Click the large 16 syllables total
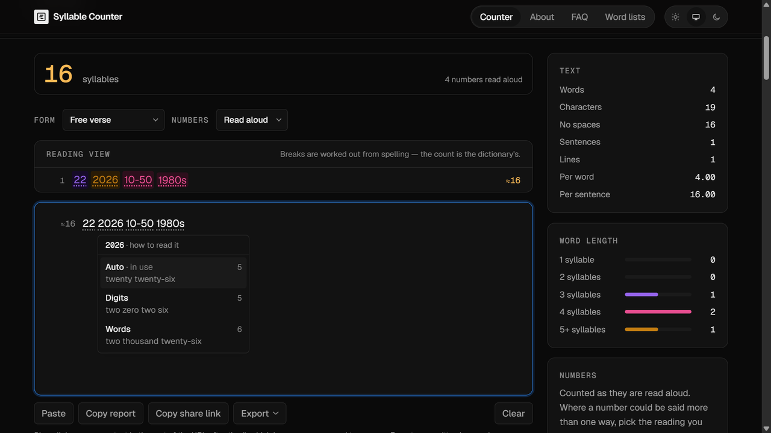771x433 pixels. click(58, 74)
